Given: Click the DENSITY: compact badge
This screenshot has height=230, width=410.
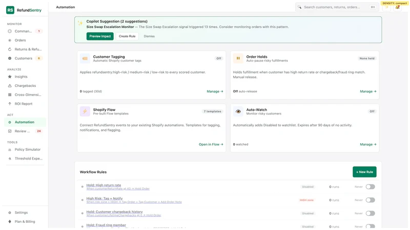Looking at the screenshot, I should click(x=395, y=3).
